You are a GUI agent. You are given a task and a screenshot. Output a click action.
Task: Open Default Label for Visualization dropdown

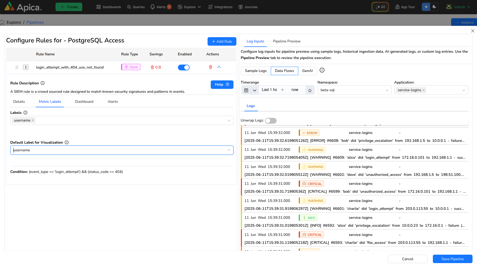coord(122,150)
